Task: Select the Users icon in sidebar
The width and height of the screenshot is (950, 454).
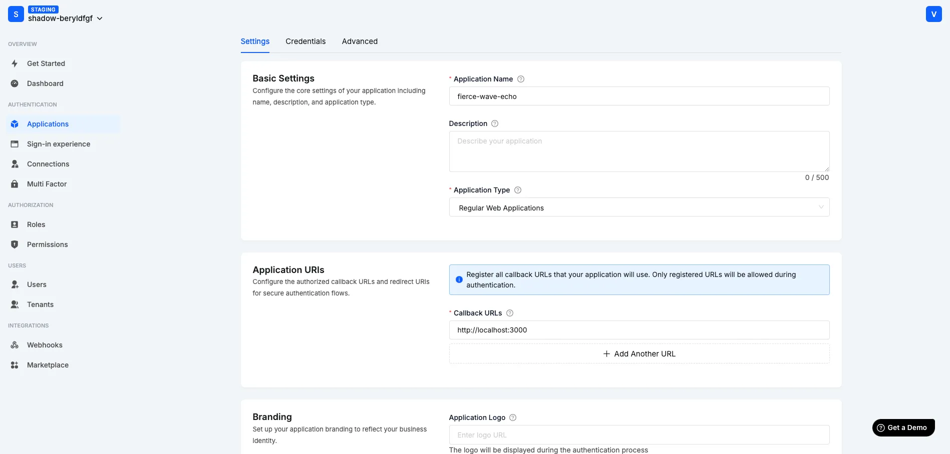Action: point(14,284)
